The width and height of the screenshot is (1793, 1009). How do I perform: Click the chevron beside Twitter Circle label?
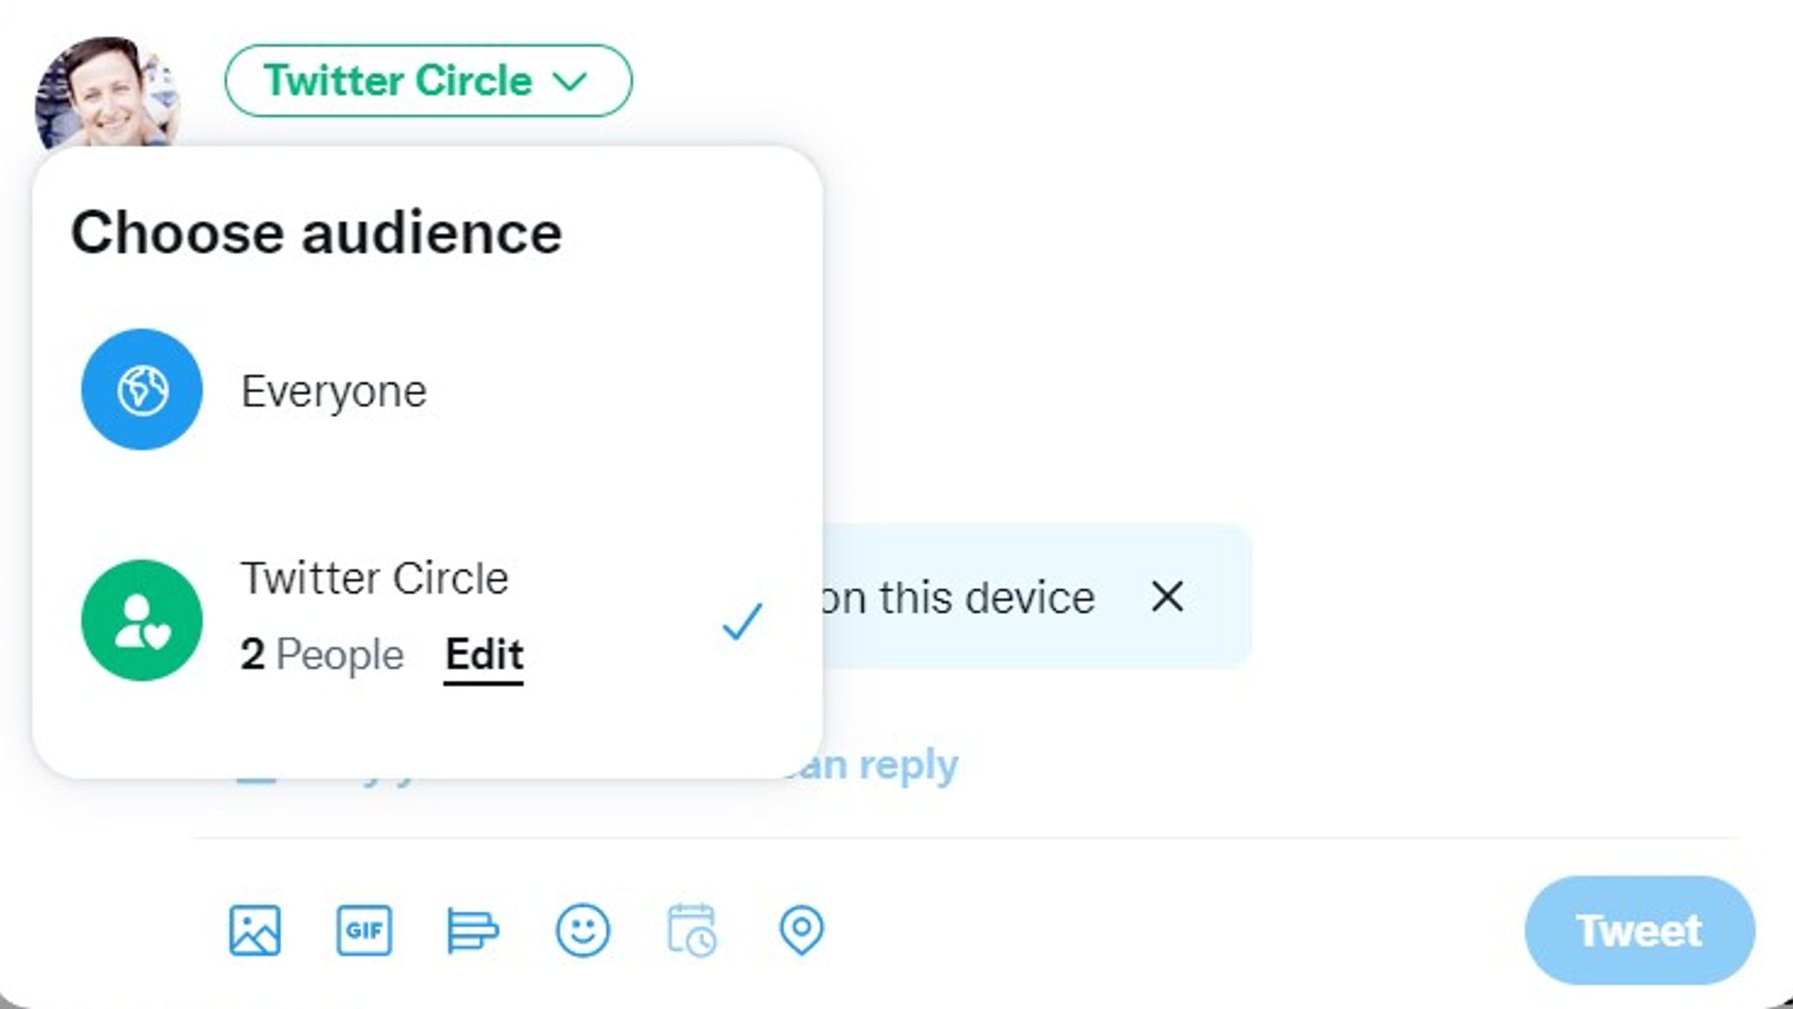click(571, 81)
